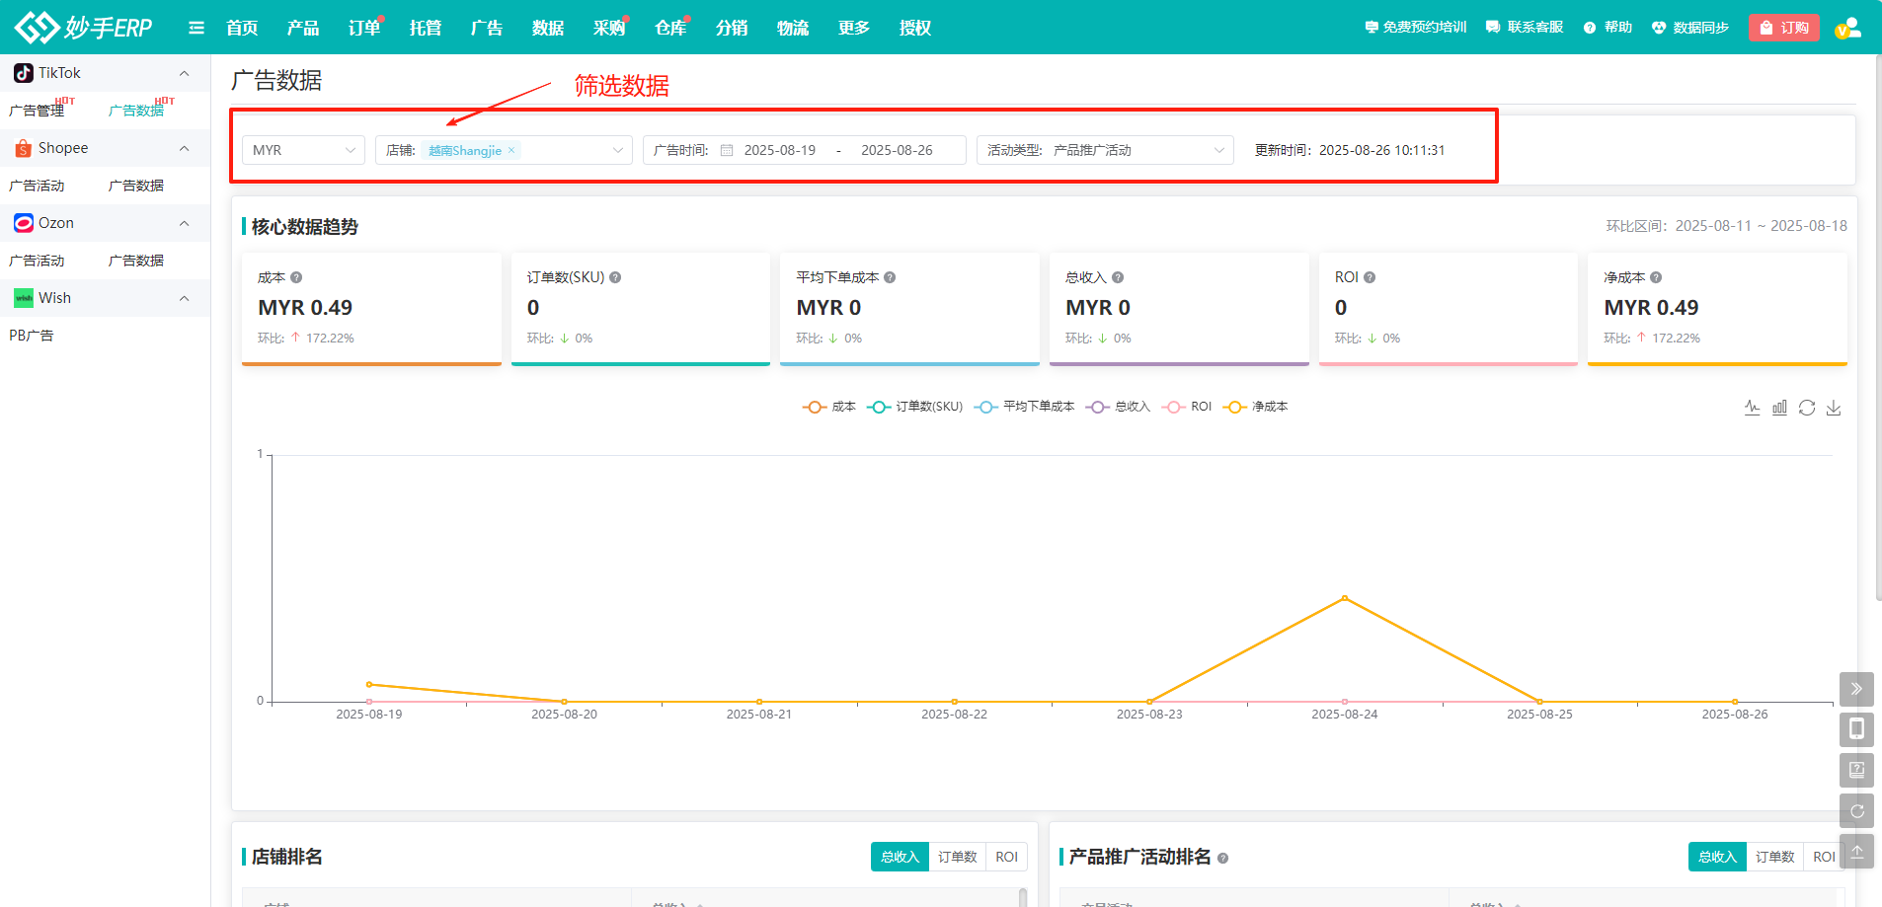Click the page vertical scrollbar

click(1878, 328)
